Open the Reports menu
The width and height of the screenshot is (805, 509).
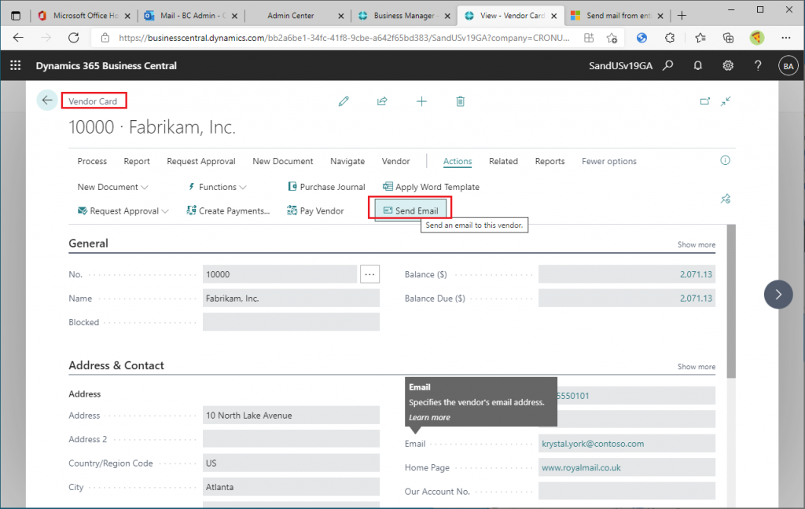[x=550, y=161]
